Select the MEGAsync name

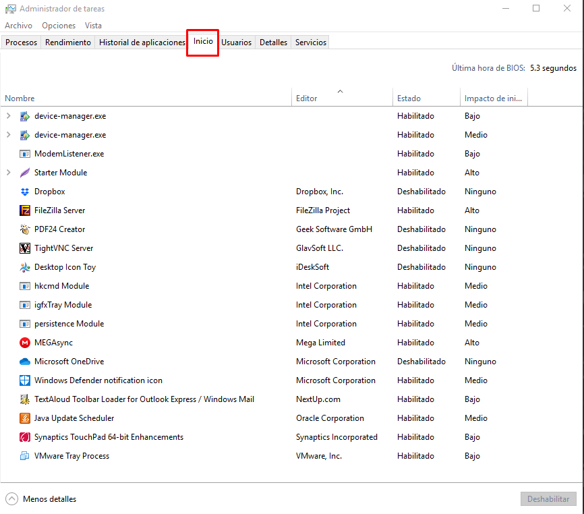(x=54, y=343)
